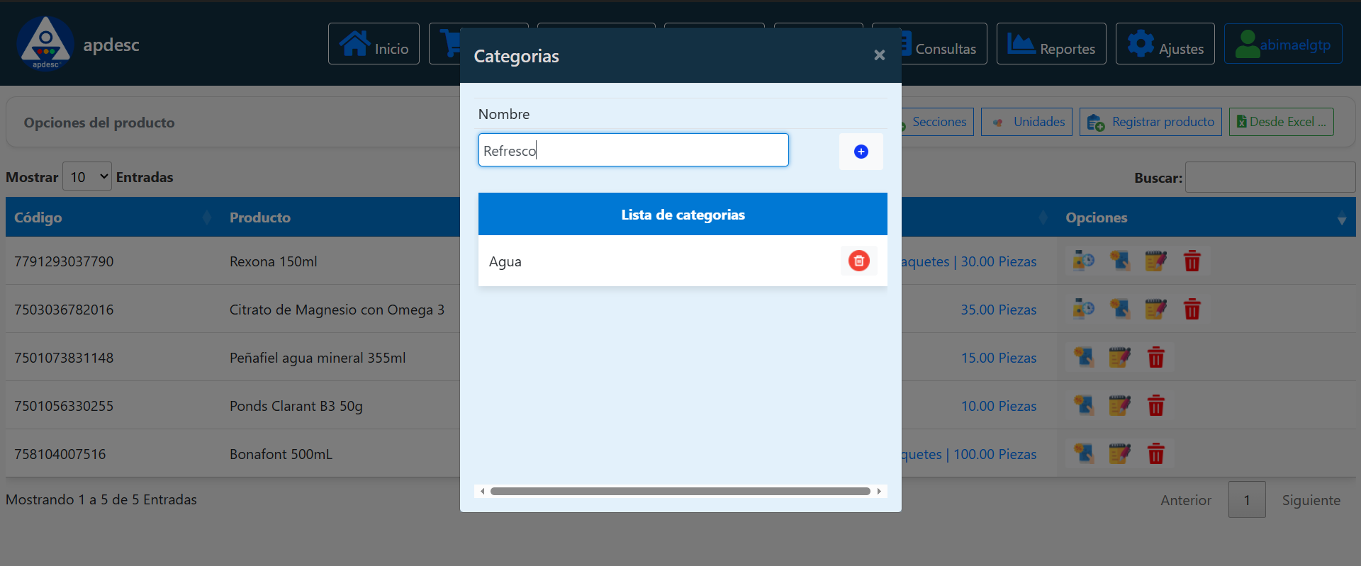Image resolution: width=1361 pixels, height=566 pixels.
Task: Open the Reportes menu
Action: (x=1051, y=44)
